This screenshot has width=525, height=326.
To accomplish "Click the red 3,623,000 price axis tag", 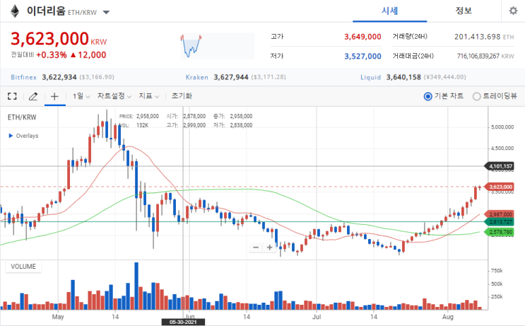I will point(500,187).
